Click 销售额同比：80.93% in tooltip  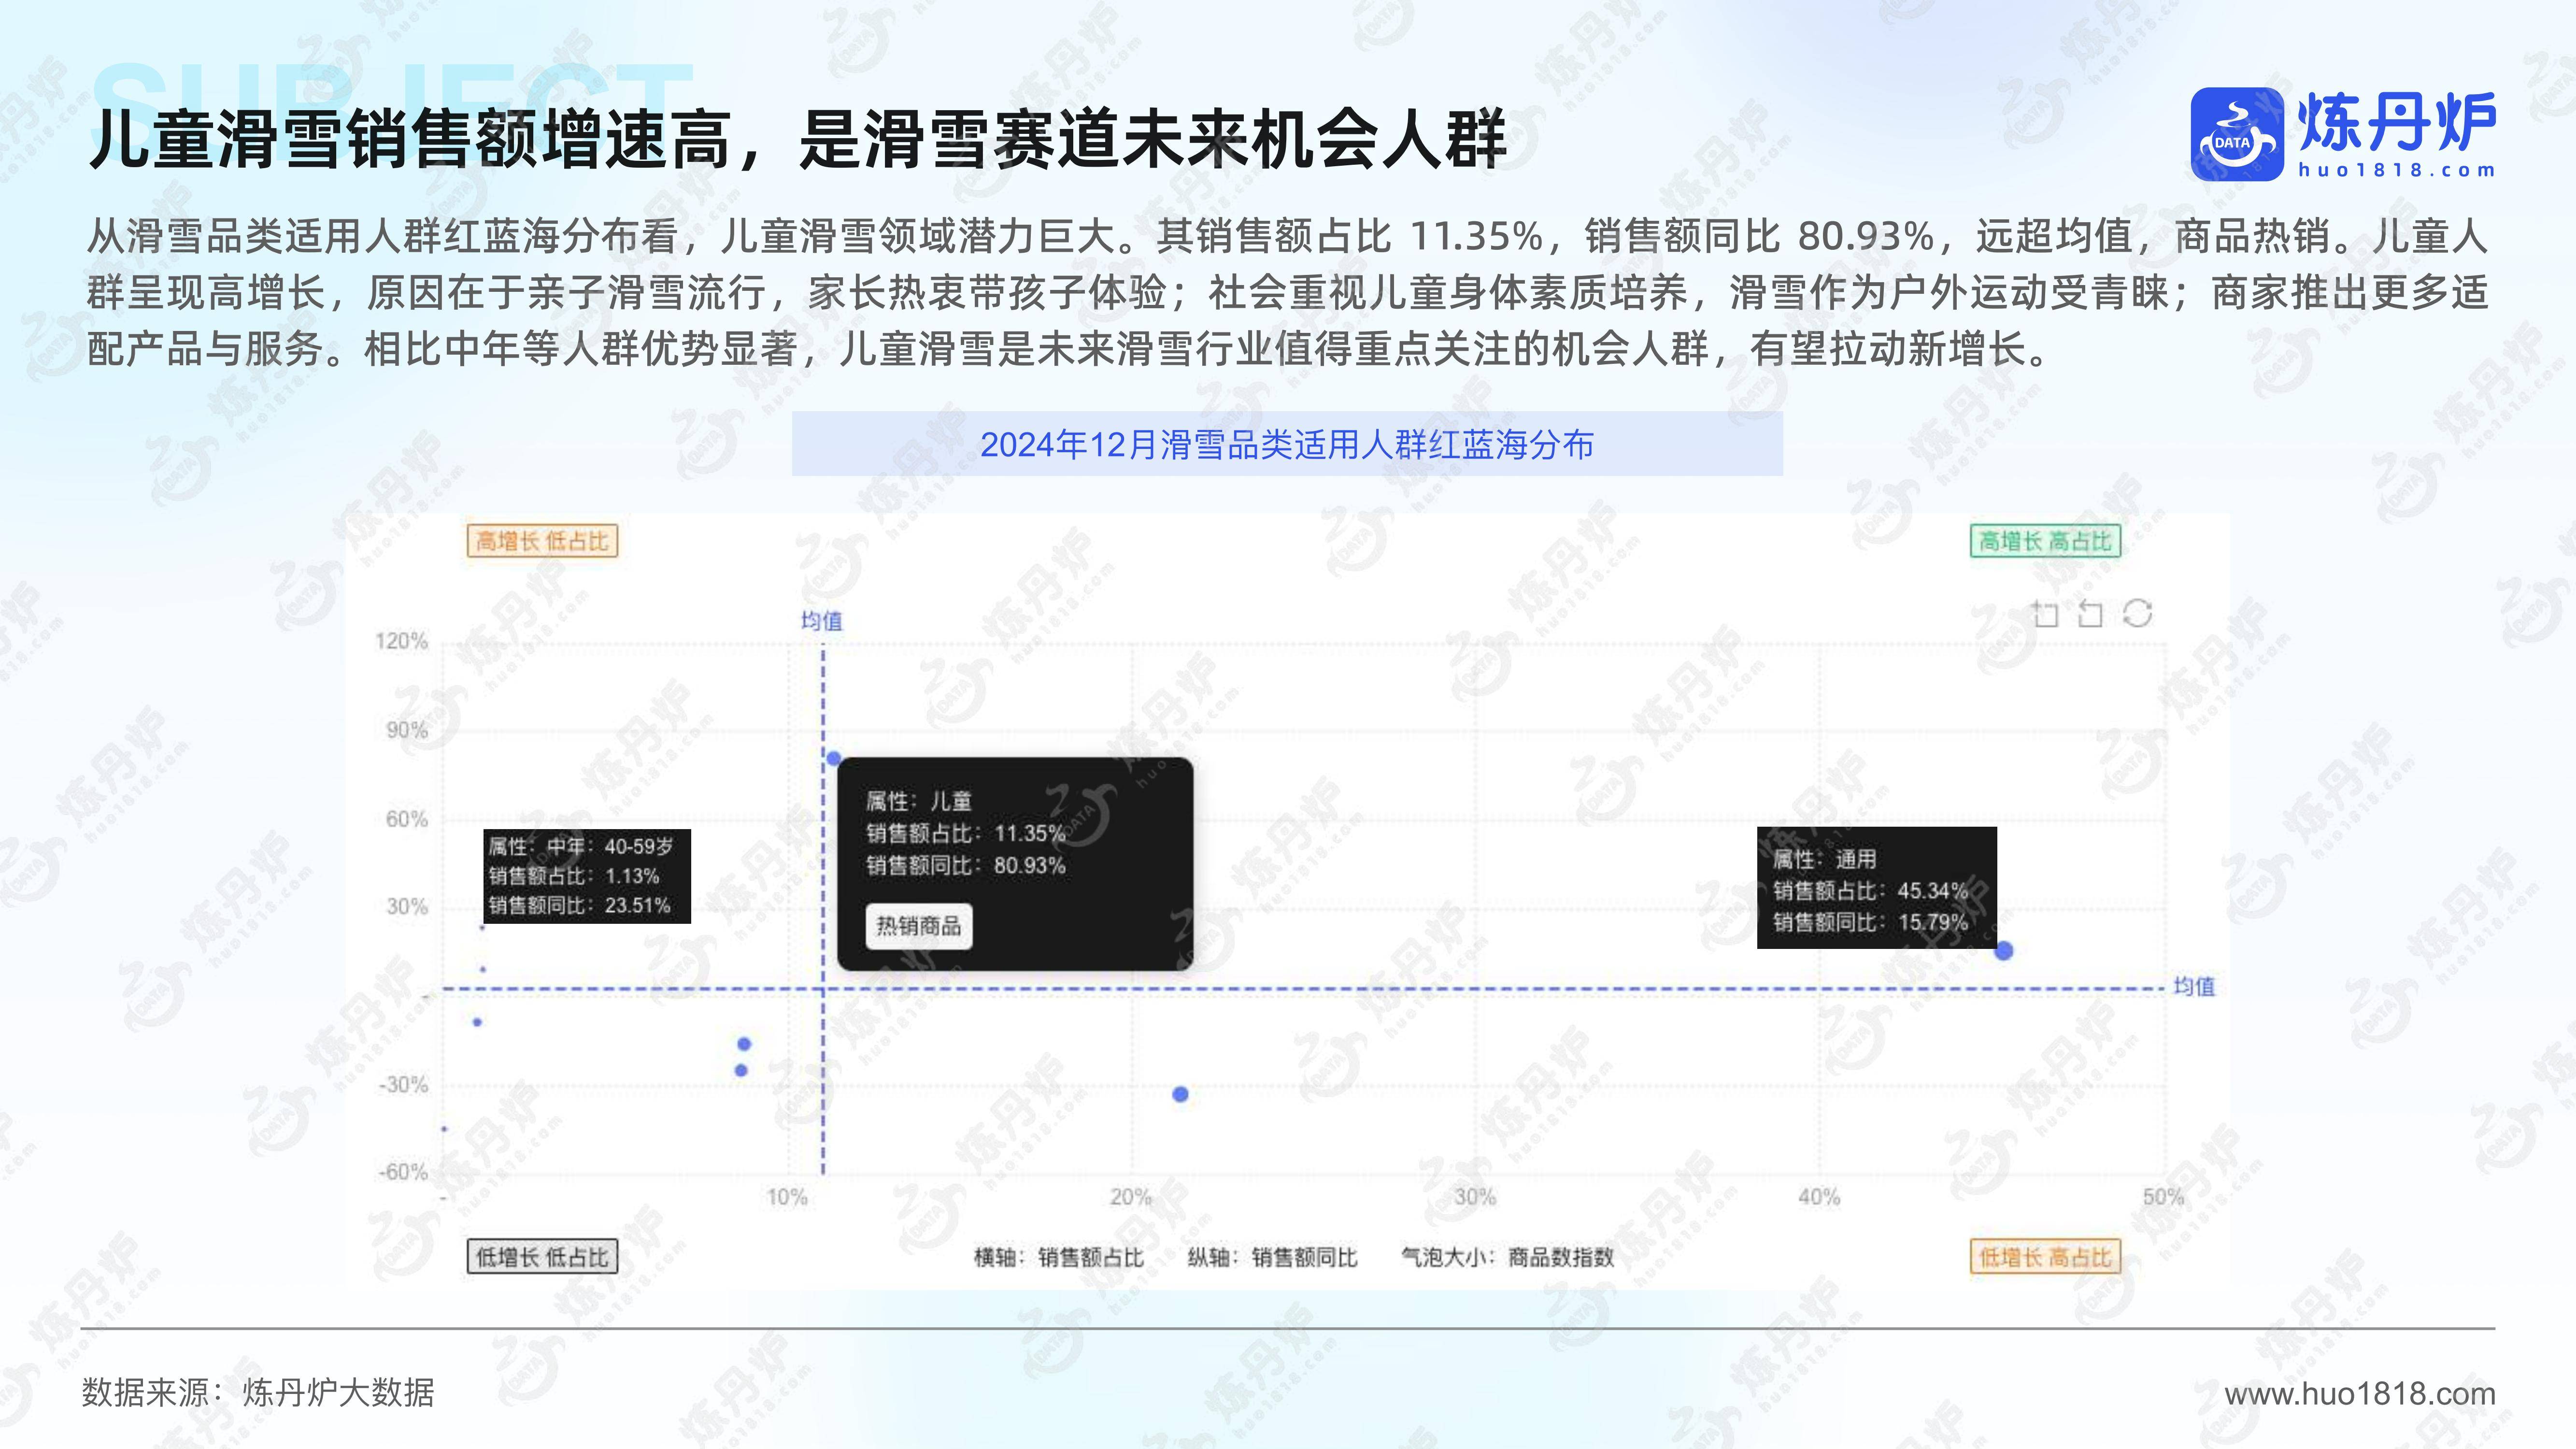pos(966,865)
